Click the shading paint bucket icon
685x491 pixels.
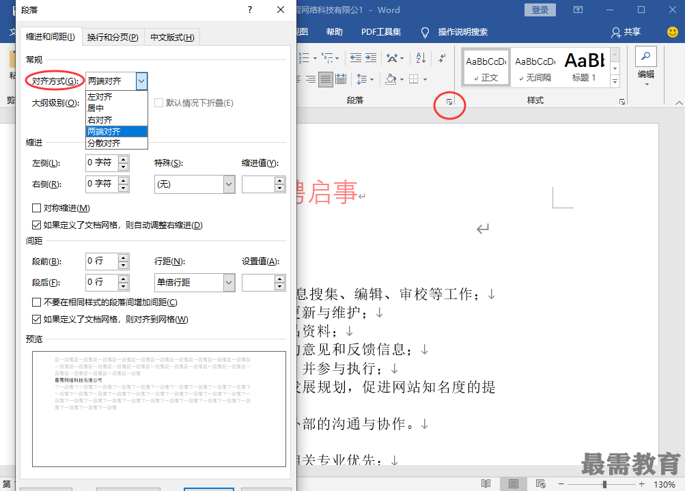[x=391, y=79]
